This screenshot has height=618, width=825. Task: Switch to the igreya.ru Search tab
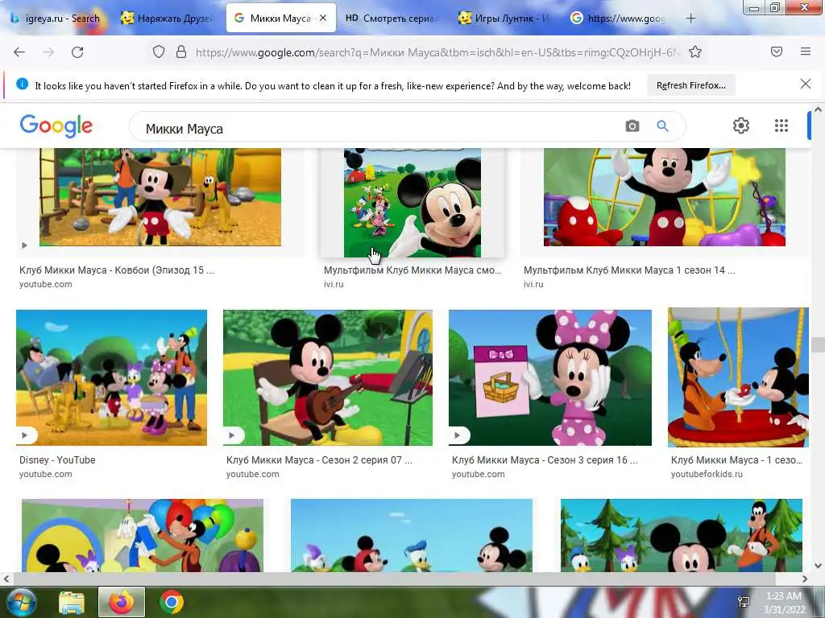tap(56, 19)
